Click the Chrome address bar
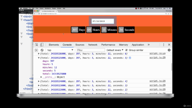Screen dimensions: 192x108 coord(103,14)
